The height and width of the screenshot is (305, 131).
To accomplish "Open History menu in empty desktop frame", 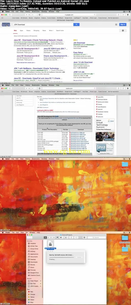I will click(x=28, y=159).
